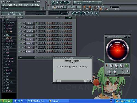Open channel group filter dropdown below sequencer

coord(27,57)
